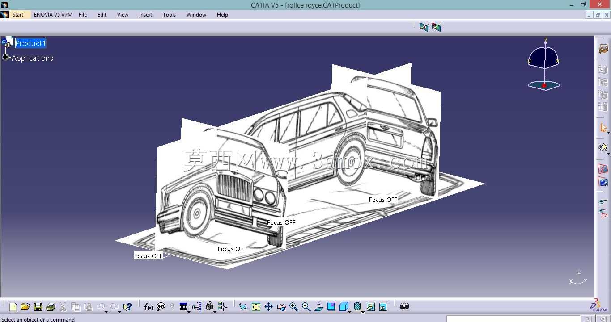Open the Window menu
611x322 pixels.
196,15
